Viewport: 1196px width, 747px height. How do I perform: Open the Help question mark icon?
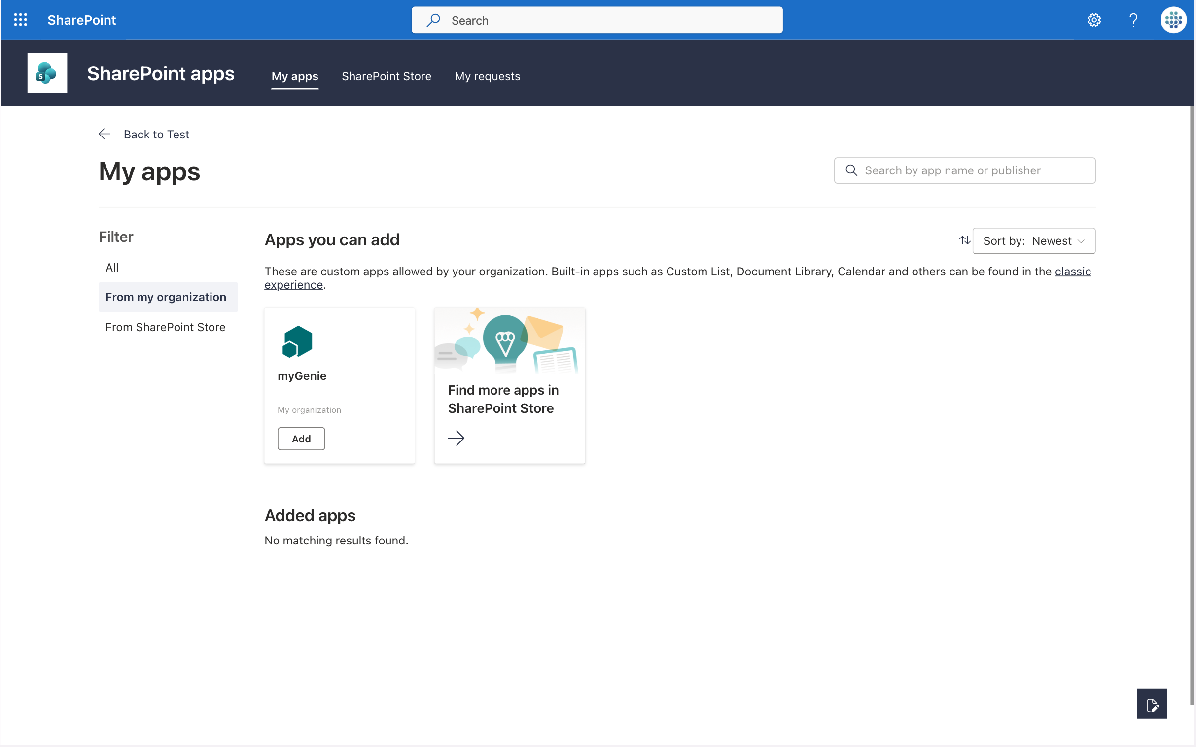(x=1133, y=20)
